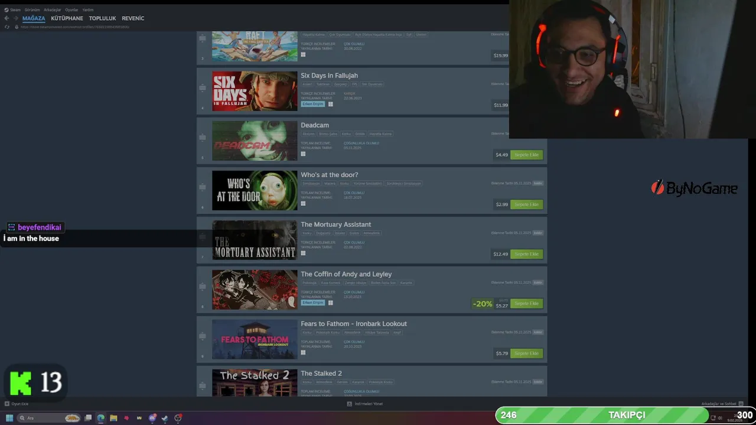The image size is (756, 425).
Task: Open the Six Days in Fallujah title link
Action: (x=329, y=76)
